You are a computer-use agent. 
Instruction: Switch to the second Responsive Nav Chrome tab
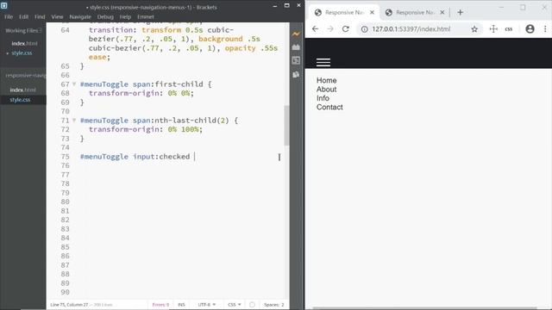coord(414,12)
